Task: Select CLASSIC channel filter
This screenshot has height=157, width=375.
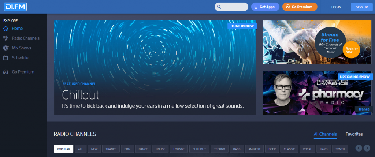Action: pos(289,149)
